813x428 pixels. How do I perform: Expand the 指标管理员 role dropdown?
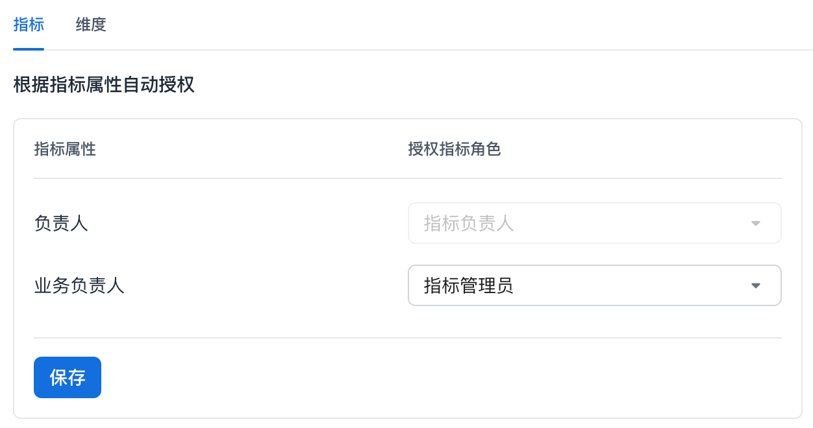pyautogui.click(x=594, y=285)
